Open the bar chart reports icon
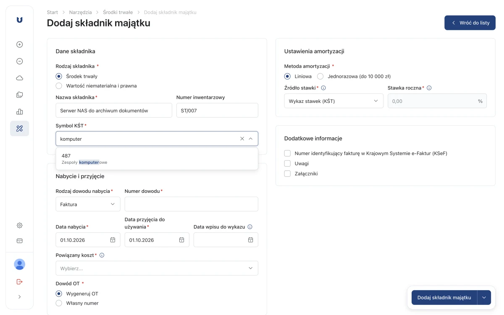 pyautogui.click(x=19, y=112)
